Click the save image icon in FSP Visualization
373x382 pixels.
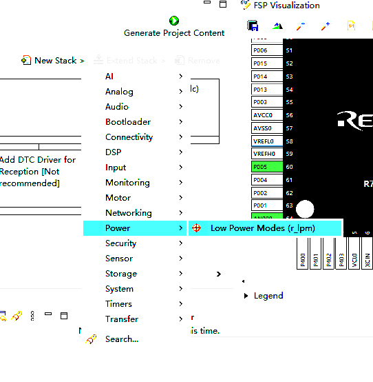click(x=253, y=26)
